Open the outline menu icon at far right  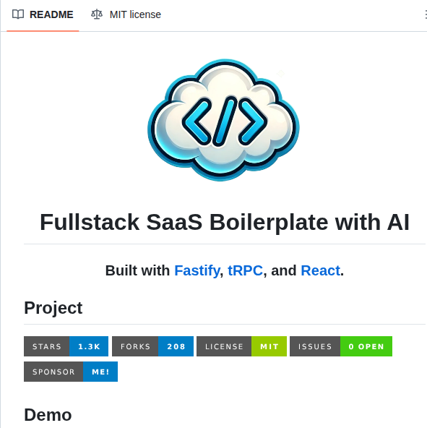click(x=425, y=14)
